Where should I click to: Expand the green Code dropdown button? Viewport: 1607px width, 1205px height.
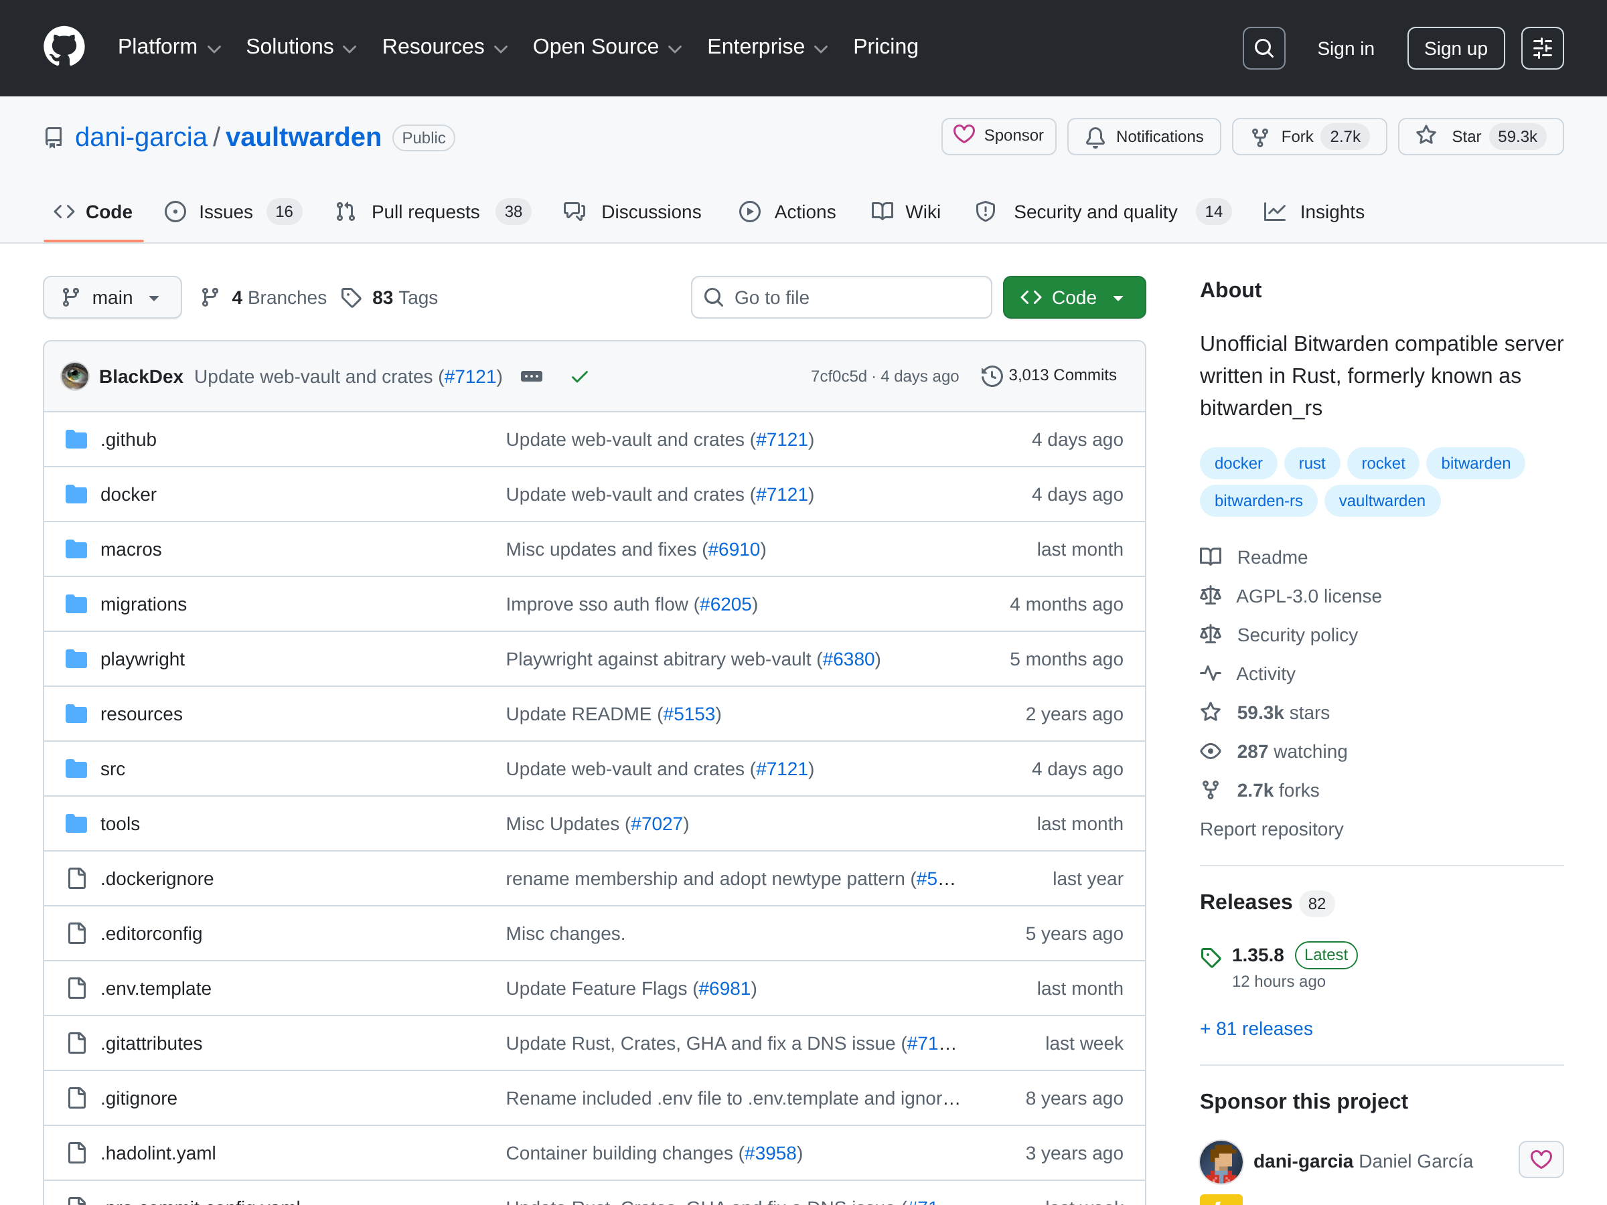pos(1073,297)
